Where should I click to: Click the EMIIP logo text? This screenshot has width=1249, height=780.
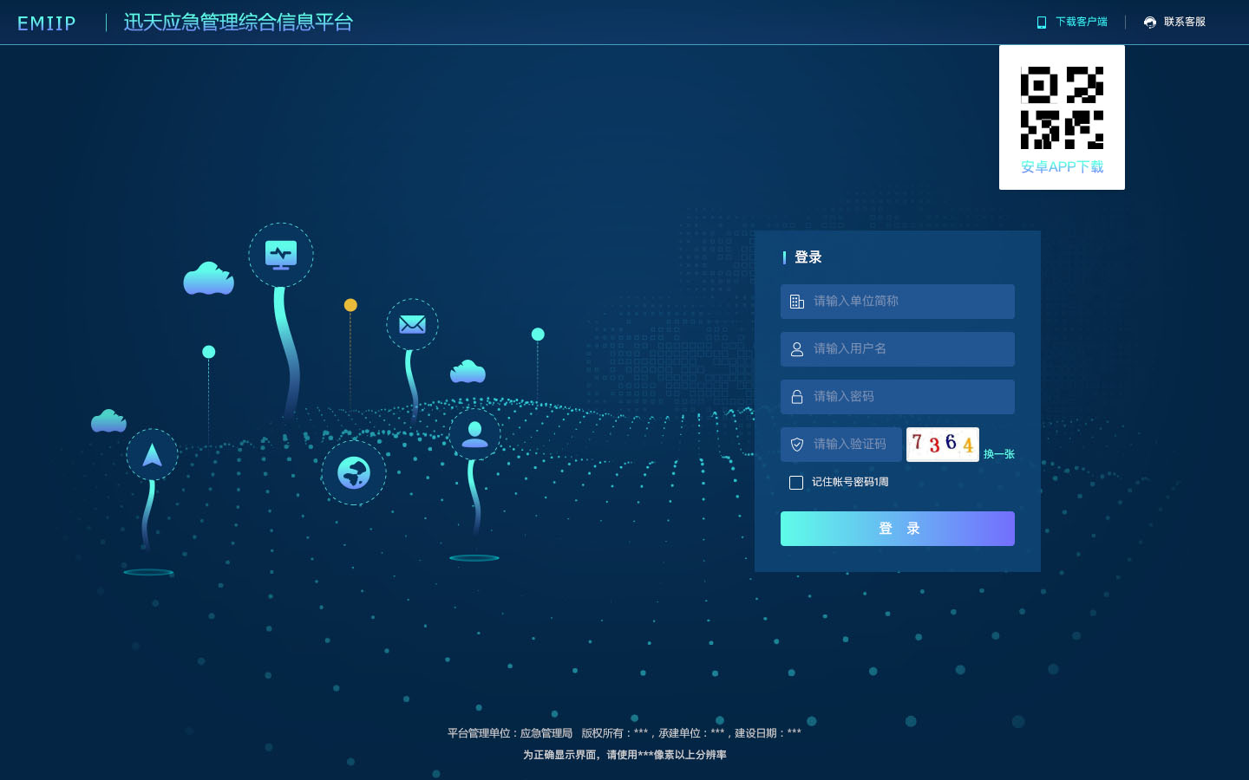[47, 23]
